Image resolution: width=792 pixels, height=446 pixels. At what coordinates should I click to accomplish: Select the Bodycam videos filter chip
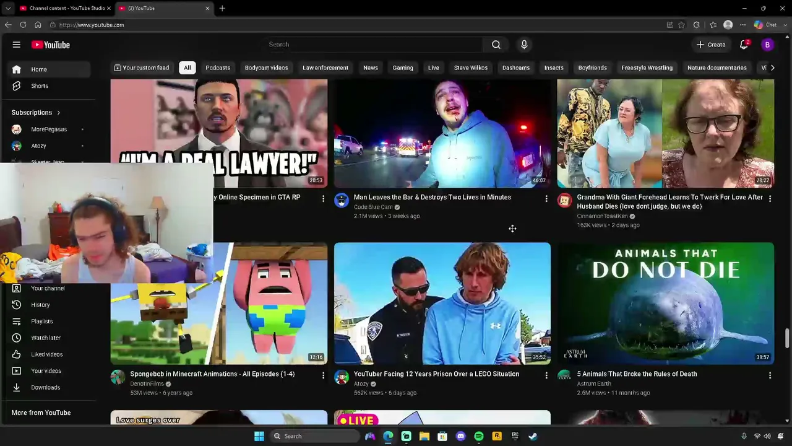[x=266, y=68]
